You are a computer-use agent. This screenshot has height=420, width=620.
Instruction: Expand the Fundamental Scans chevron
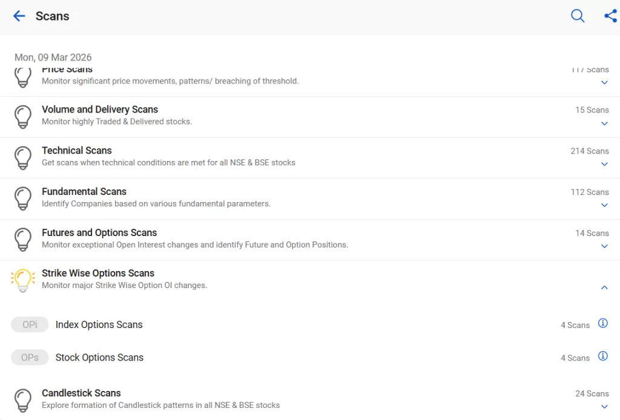[604, 206]
